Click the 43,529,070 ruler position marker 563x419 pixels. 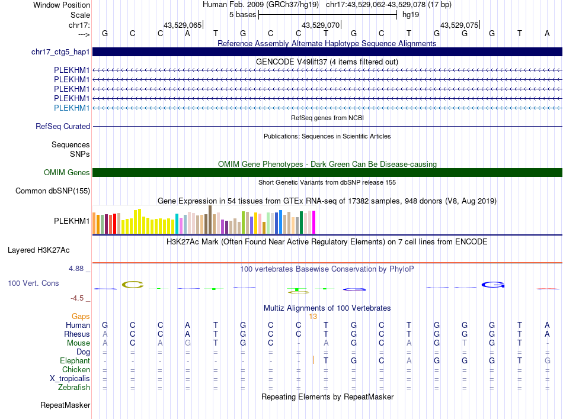point(321,25)
